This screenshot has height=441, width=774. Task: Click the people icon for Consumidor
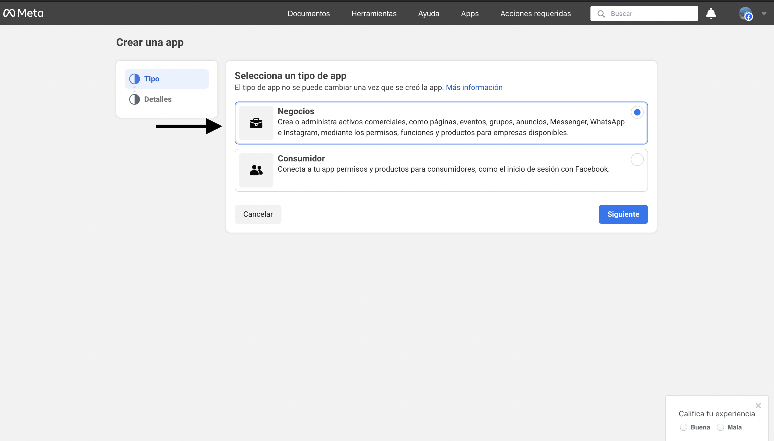coord(256,170)
